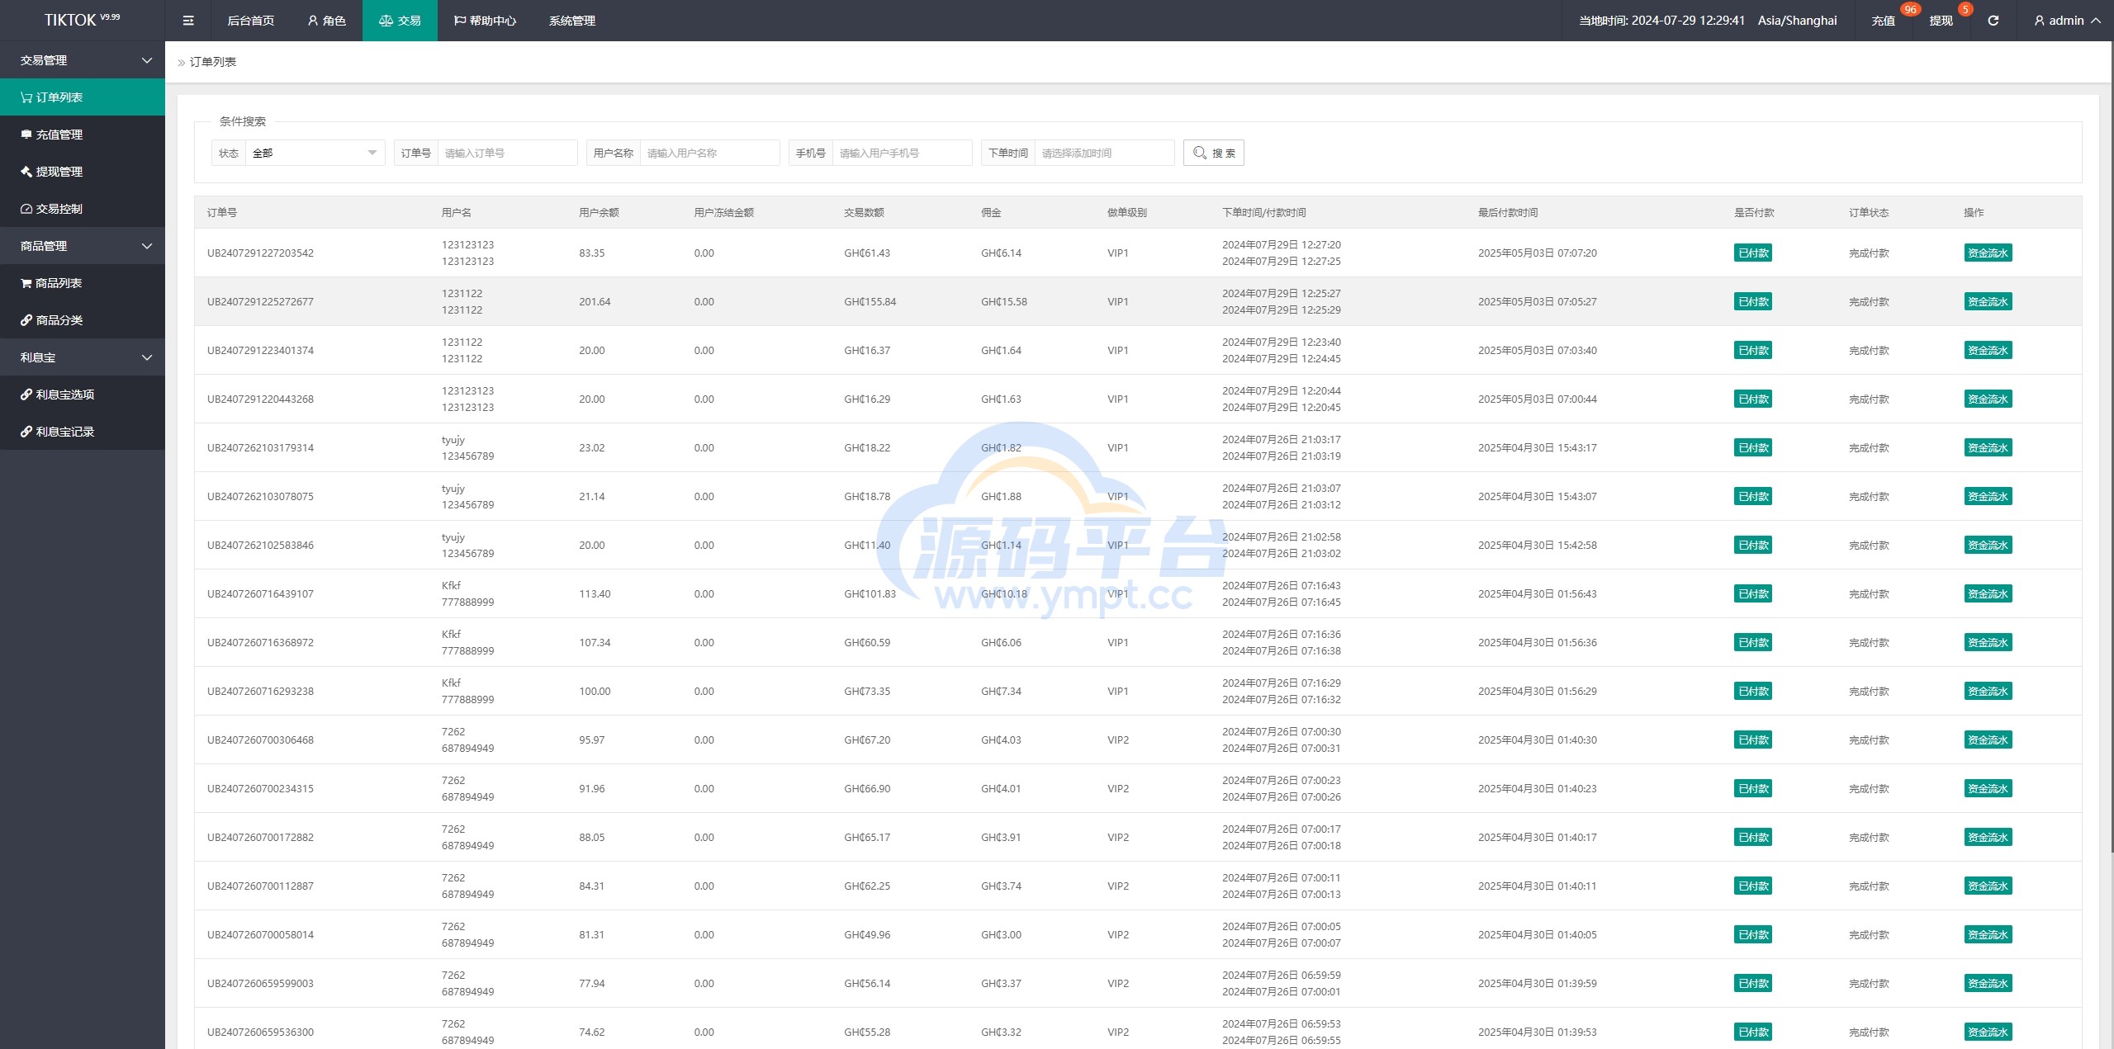Select the 交易 top menu tab
Screen dimensions: 2114x1049
[x=400, y=21]
